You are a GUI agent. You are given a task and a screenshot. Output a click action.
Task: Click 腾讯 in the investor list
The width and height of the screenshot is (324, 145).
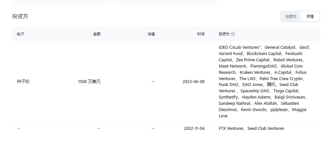click(x=271, y=85)
